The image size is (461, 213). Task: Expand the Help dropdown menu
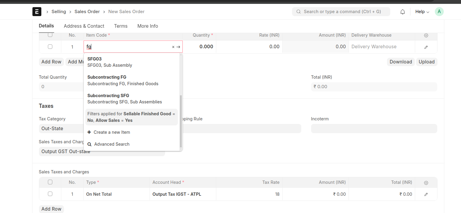click(x=422, y=12)
